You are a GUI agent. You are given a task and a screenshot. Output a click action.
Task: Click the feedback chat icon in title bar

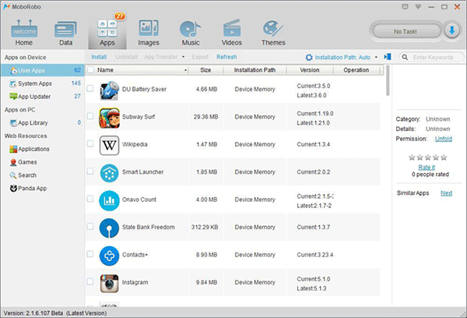tap(405, 6)
